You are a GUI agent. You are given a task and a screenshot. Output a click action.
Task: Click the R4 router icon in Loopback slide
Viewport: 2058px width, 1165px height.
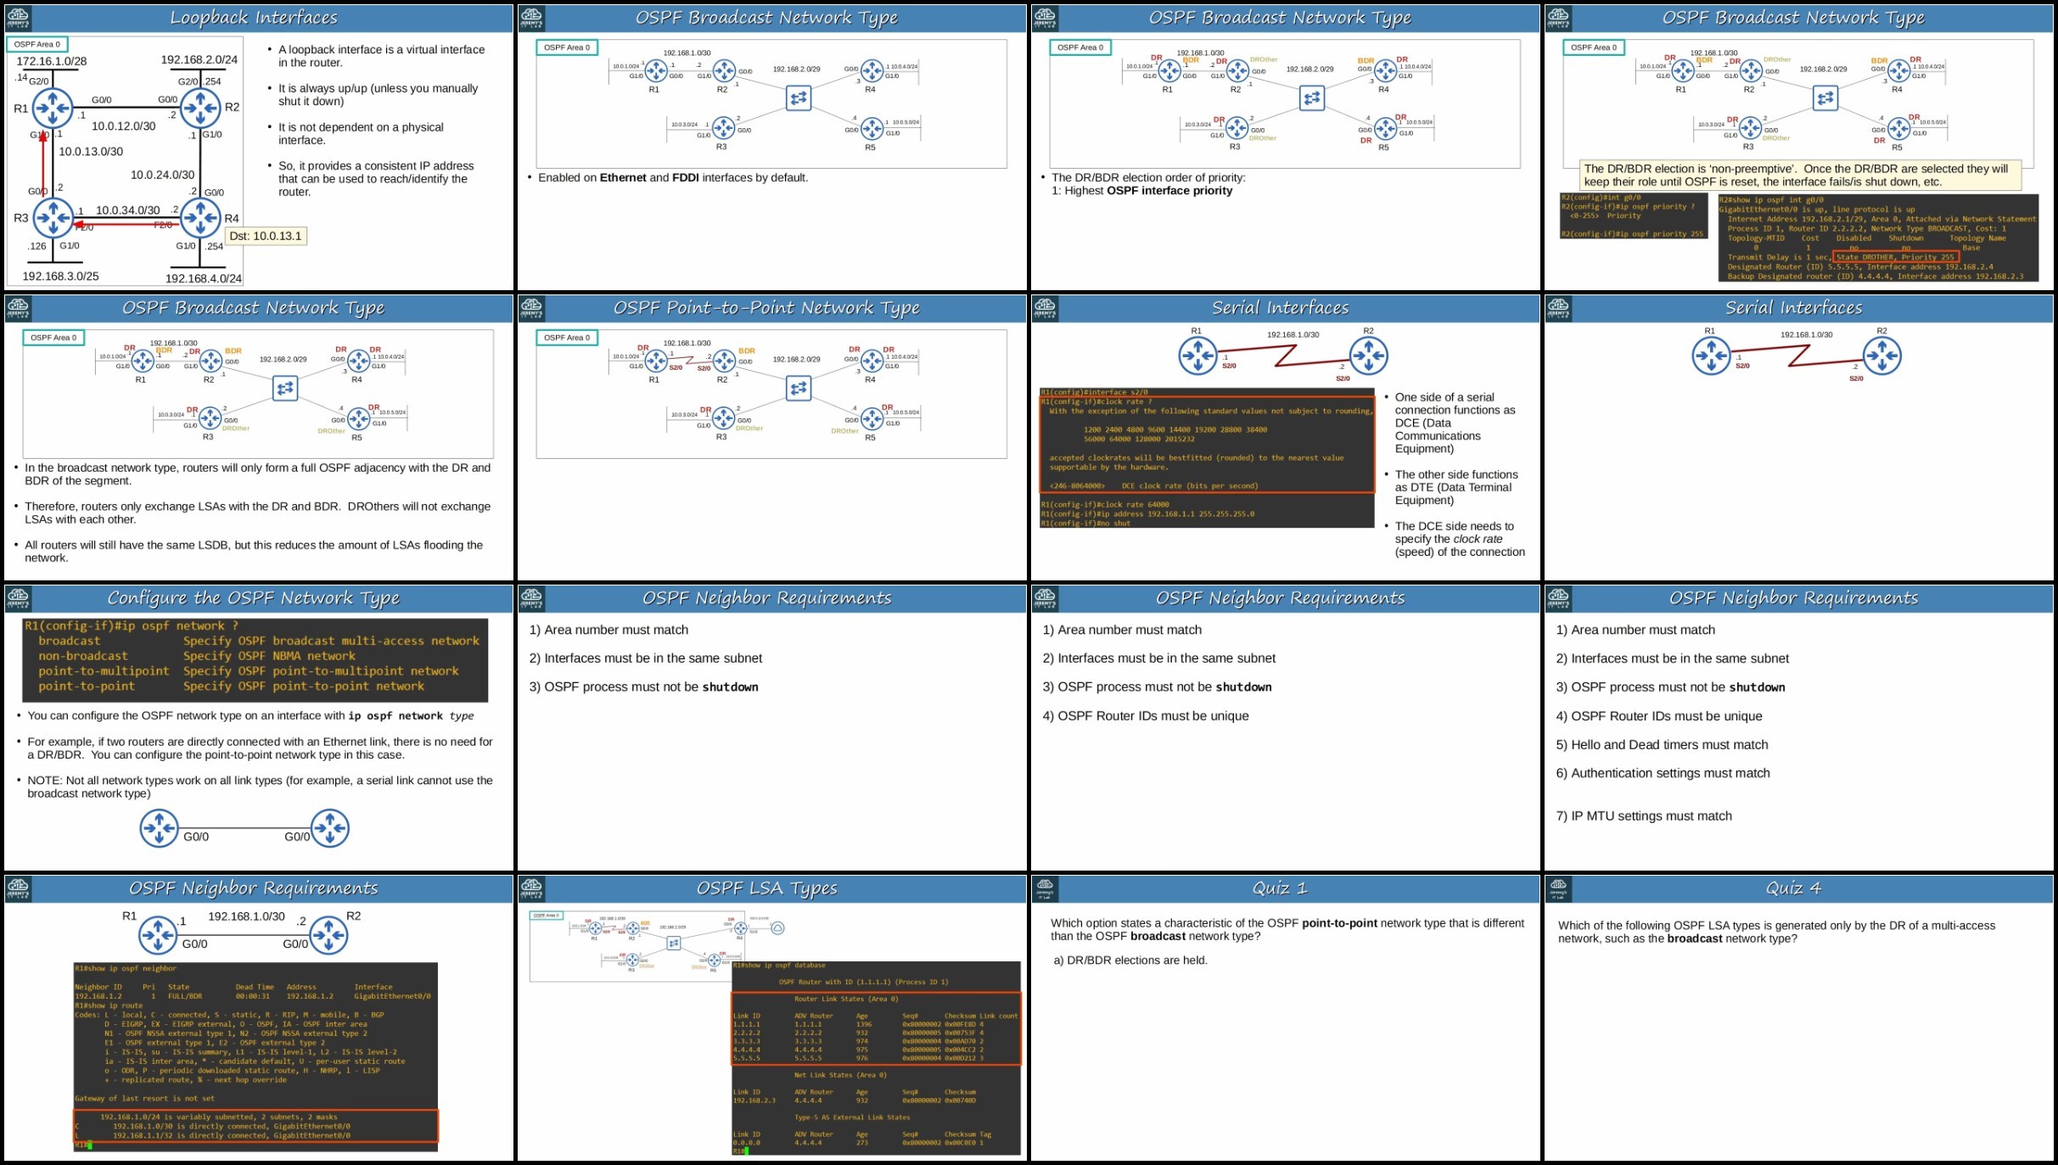pyautogui.click(x=201, y=218)
